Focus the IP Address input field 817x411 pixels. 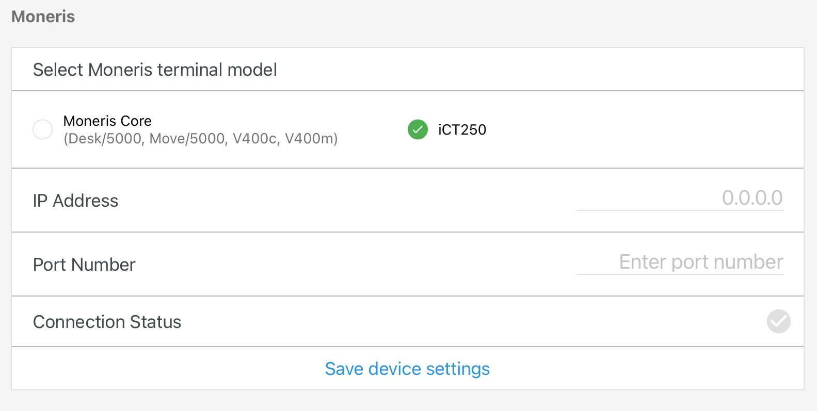680,199
